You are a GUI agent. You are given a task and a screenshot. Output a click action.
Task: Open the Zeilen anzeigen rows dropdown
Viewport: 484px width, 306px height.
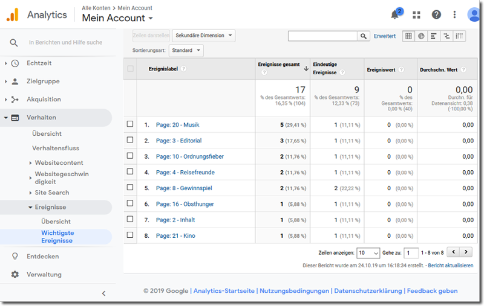tap(368, 253)
